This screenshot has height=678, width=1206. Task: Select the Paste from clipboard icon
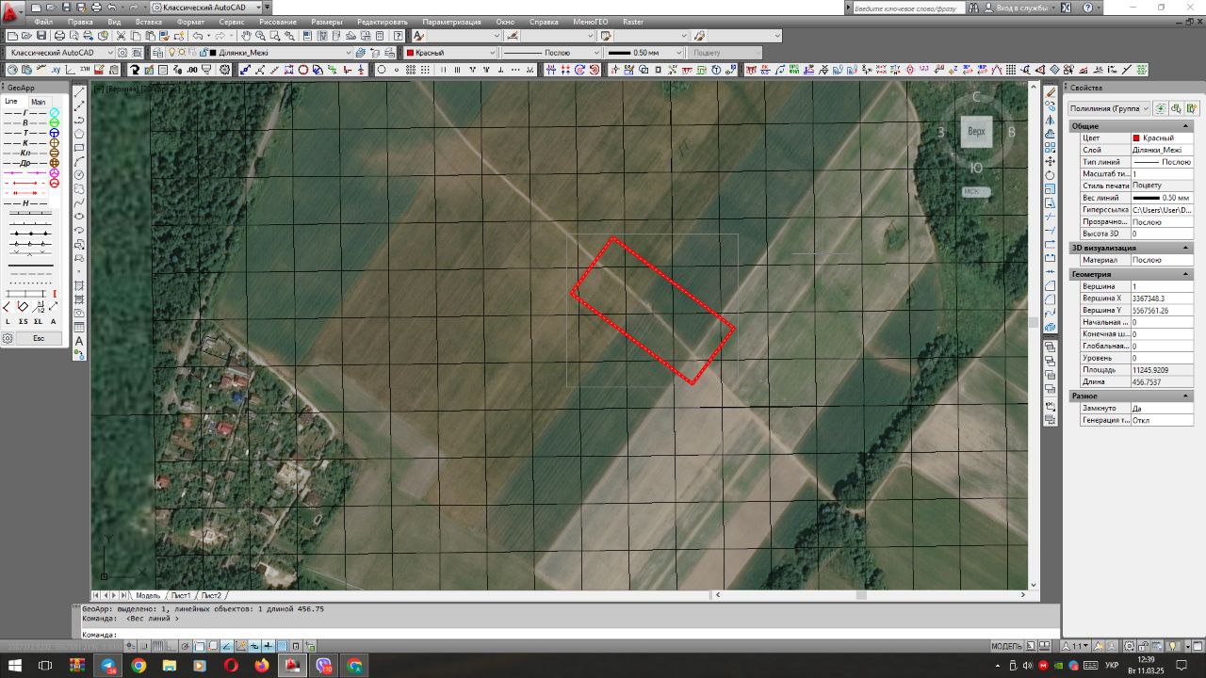click(x=150, y=35)
